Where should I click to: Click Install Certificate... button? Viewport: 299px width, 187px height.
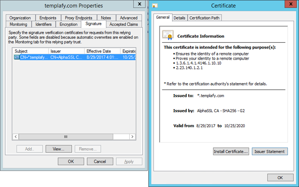click(231, 151)
